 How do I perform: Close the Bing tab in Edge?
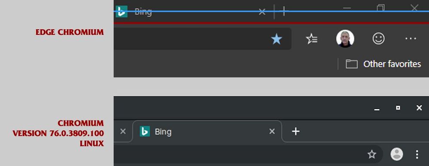262,12
